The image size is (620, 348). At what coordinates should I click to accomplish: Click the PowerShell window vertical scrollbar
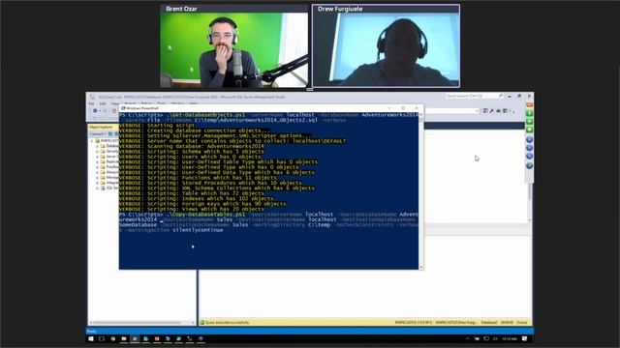point(421,190)
